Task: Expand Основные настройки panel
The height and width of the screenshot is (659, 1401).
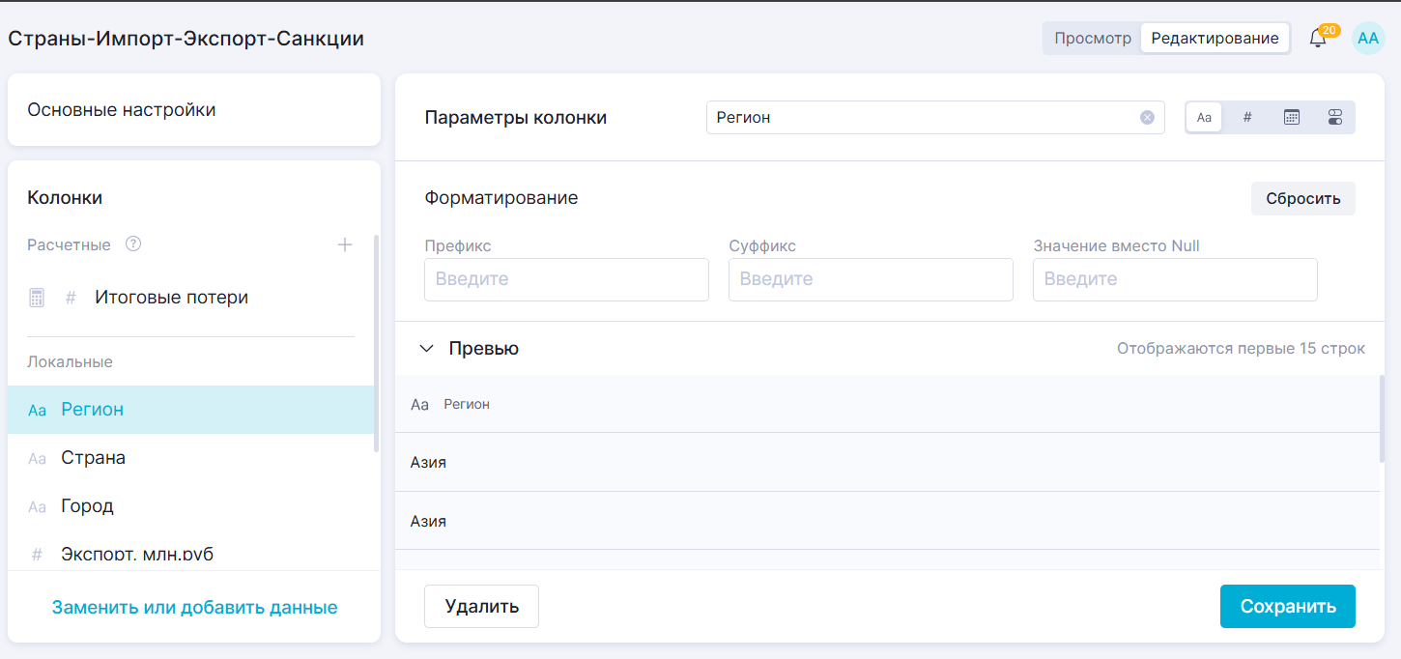Action: (193, 110)
